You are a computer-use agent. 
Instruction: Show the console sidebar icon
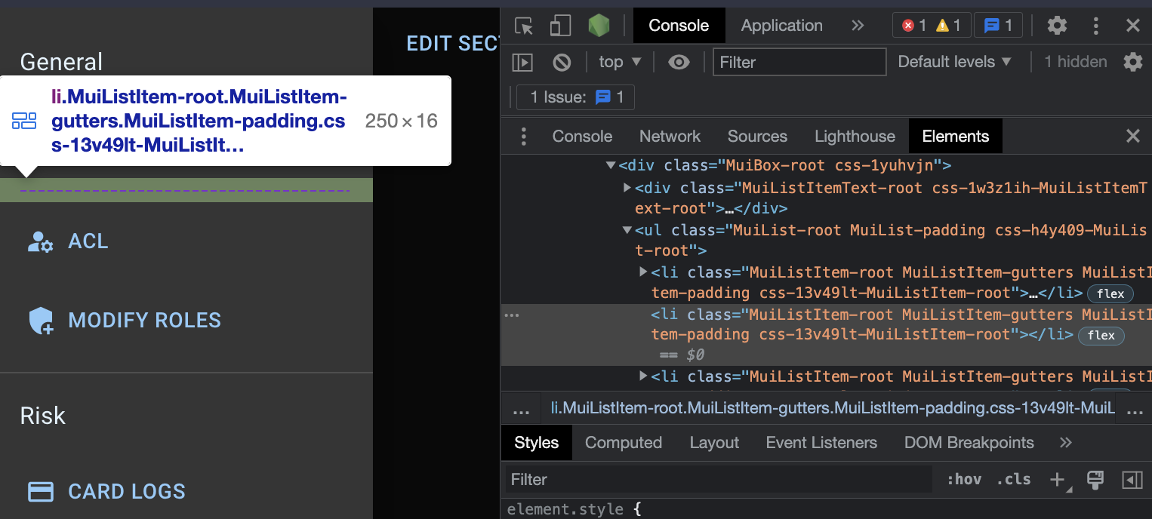click(522, 62)
